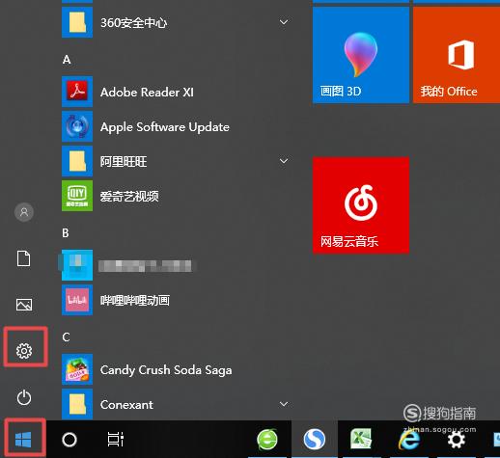
Task: Open the Settings gear on the taskbar
Action: (x=457, y=440)
